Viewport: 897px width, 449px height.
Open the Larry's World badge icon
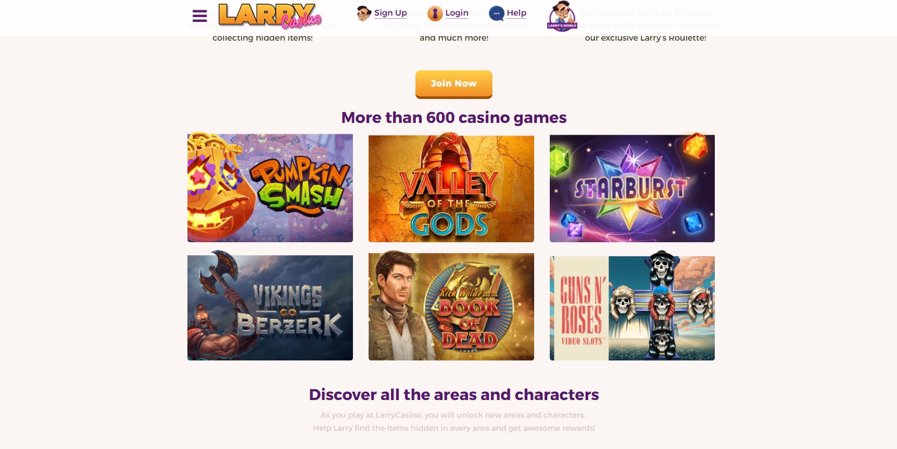[x=562, y=16]
